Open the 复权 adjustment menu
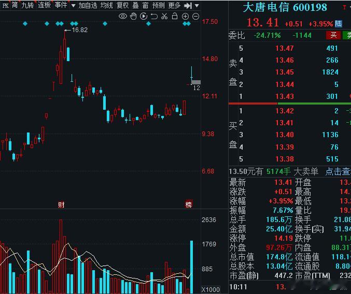 (x=123, y=5)
